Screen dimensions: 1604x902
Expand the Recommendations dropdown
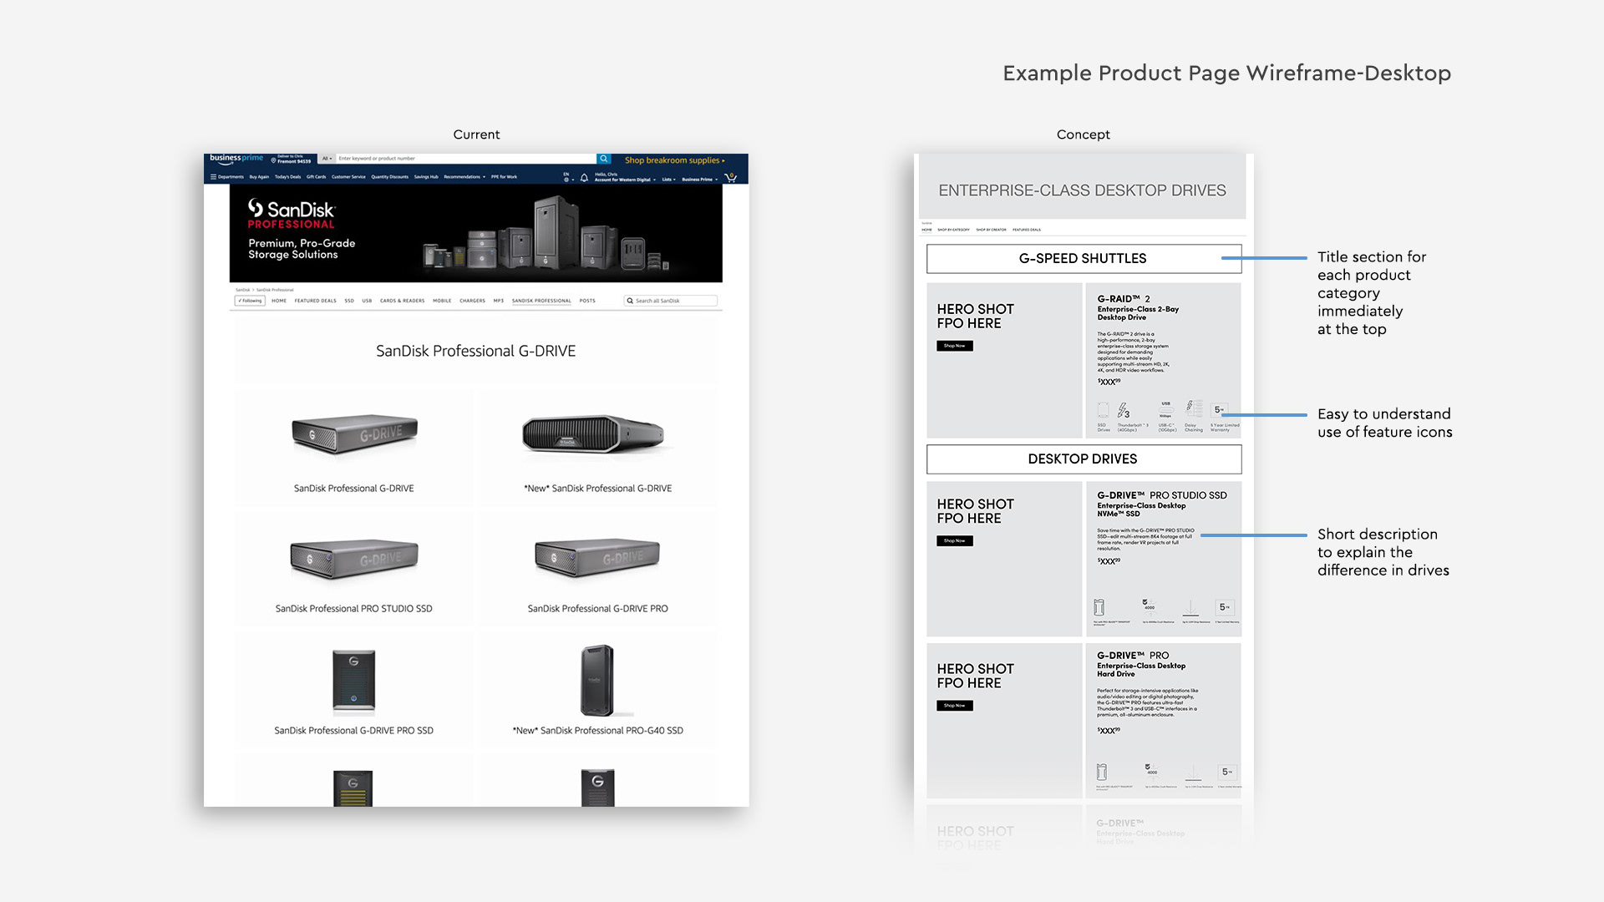coord(464,177)
